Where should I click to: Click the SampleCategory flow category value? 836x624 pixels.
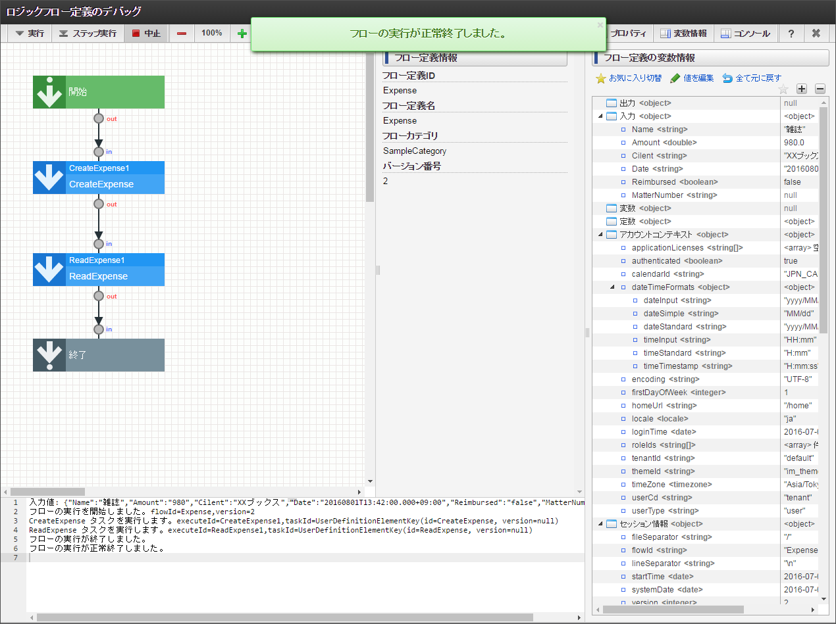(415, 151)
